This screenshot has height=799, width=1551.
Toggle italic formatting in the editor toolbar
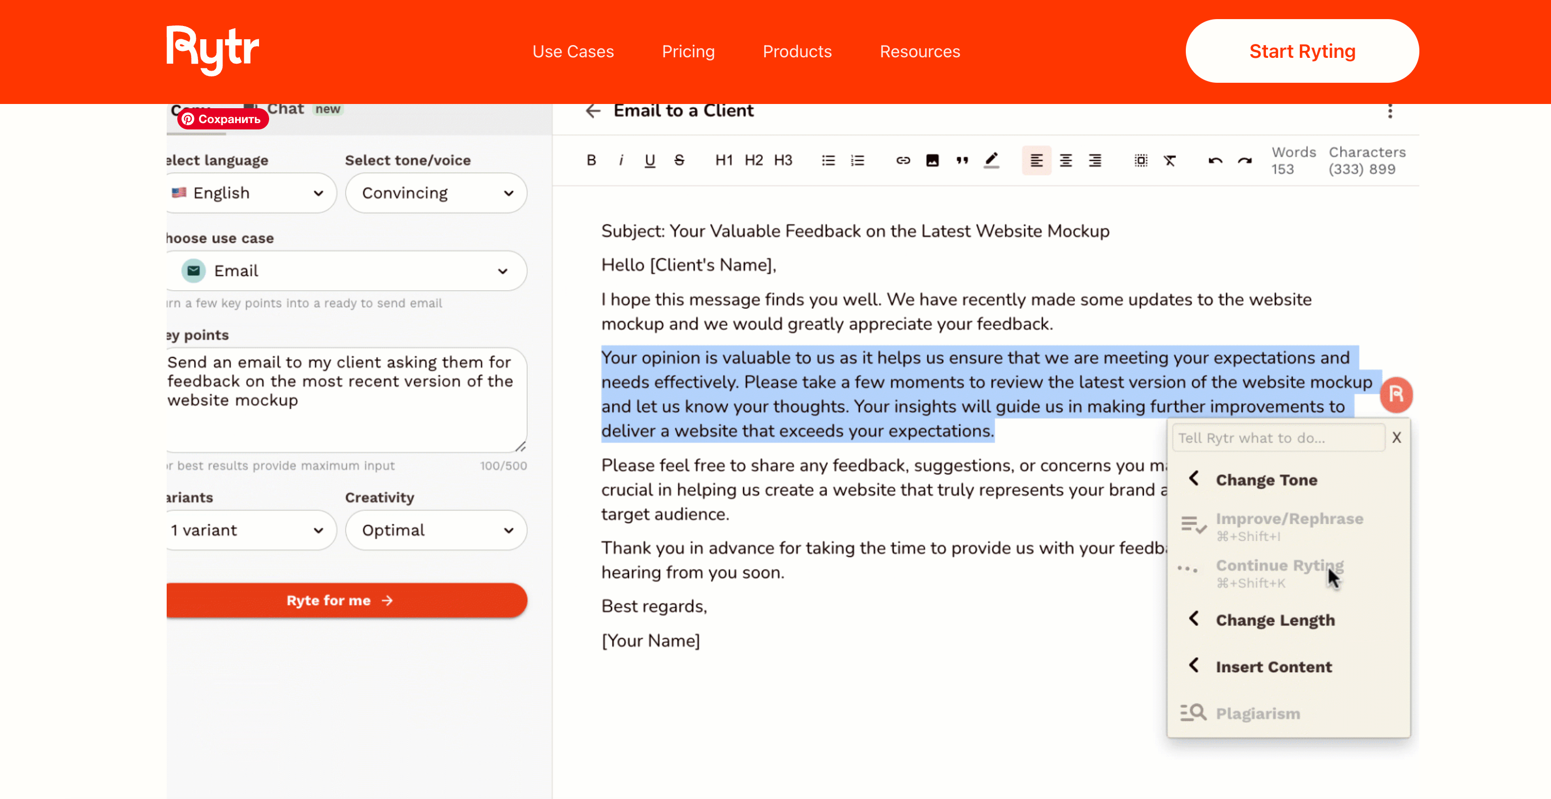click(x=621, y=160)
